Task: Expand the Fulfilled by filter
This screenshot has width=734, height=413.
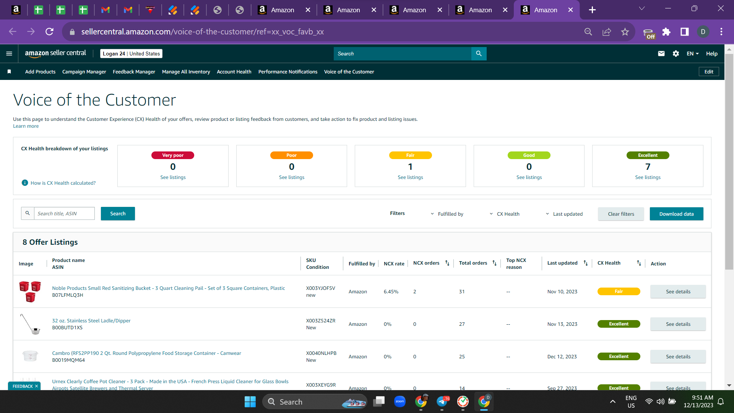Action: [447, 214]
